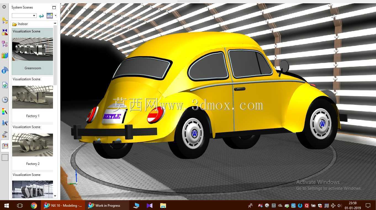Open the Roles tab icon
The height and width of the screenshot is (210, 376).
(5, 134)
